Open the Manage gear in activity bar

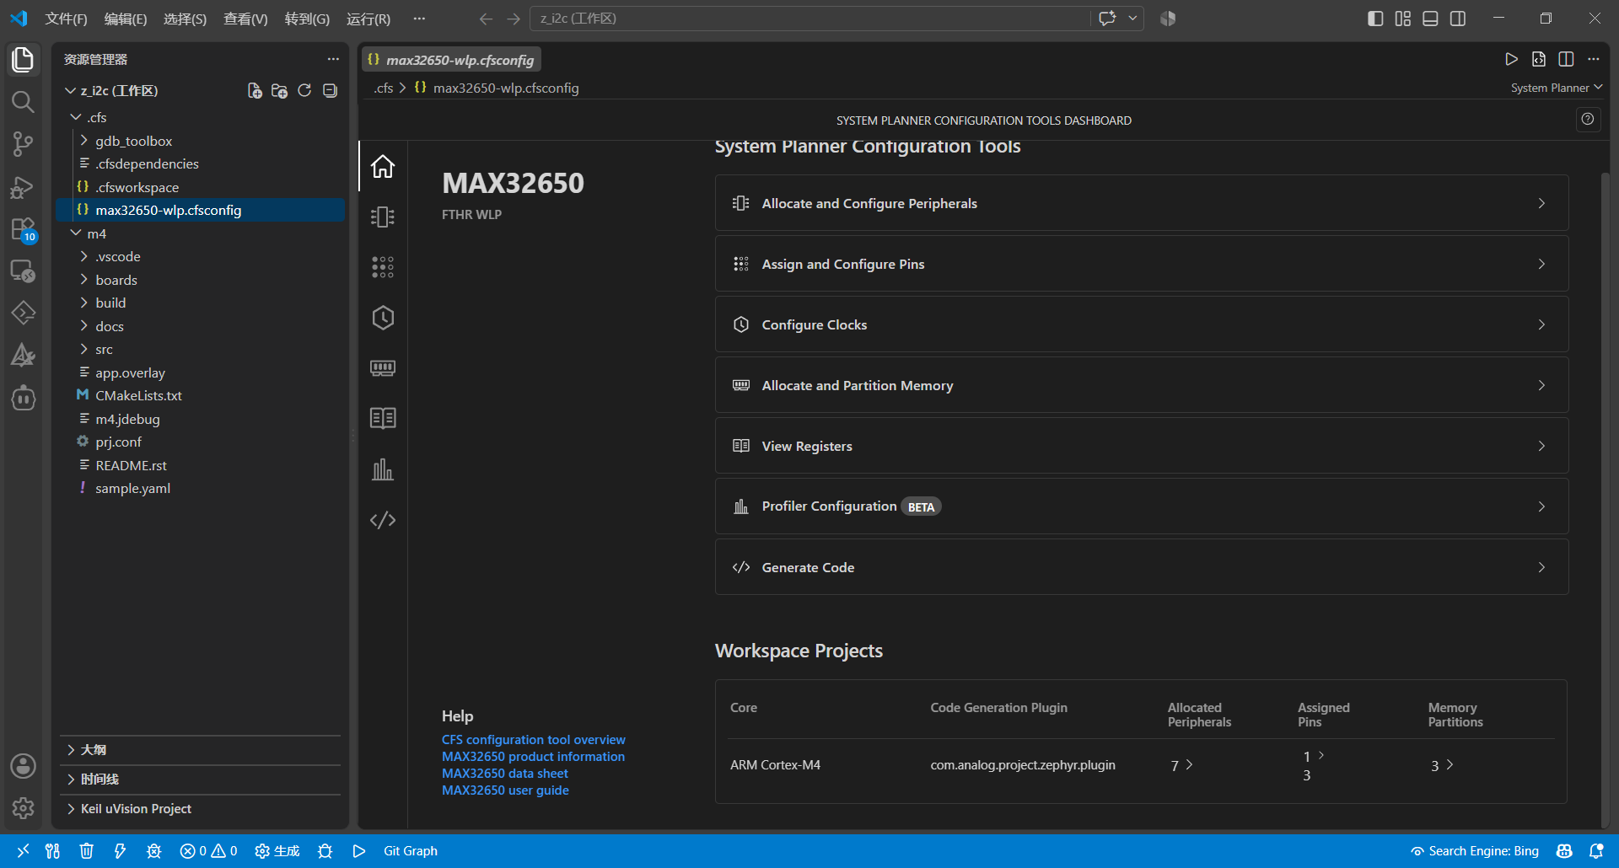tap(23, 808)
